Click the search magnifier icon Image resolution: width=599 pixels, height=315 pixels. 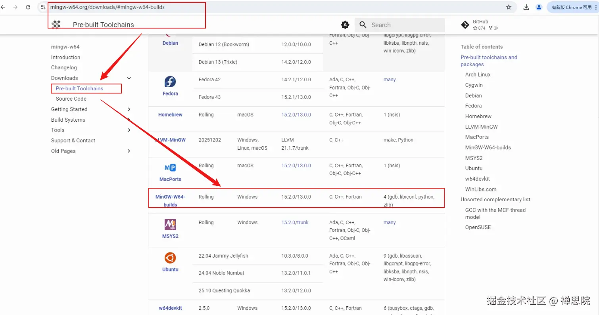pyautogui.click(x=363, y=25)
